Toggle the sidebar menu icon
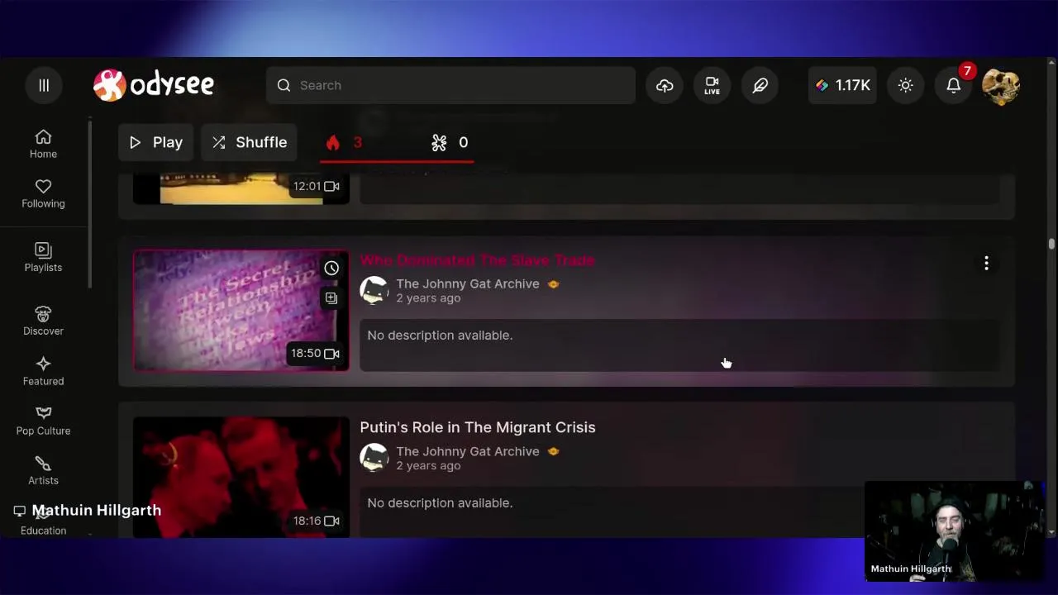1058x595 pixels. click(x=44, y=85)
